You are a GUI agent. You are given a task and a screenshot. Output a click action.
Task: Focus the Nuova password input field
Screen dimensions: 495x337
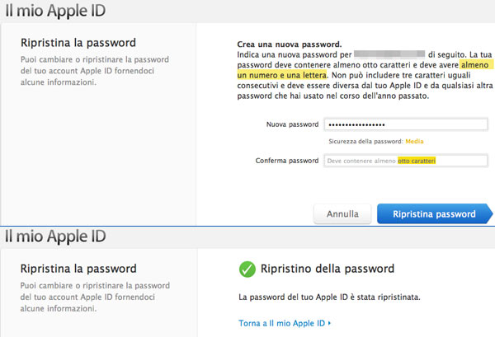[406, 124]
